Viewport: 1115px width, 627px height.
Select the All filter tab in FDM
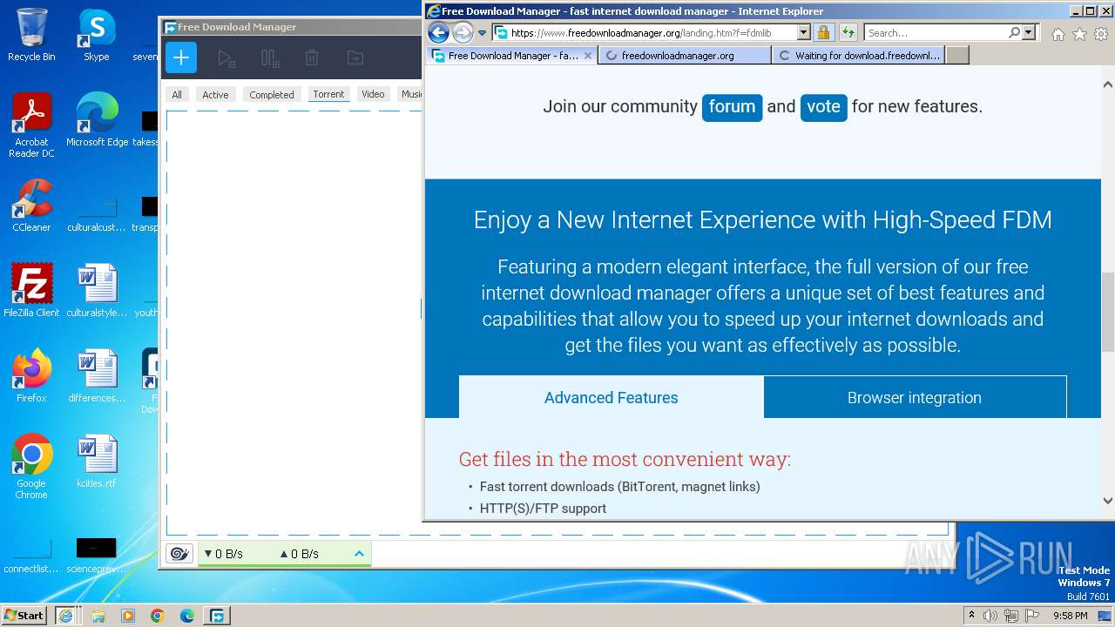(x=177, y=95)
